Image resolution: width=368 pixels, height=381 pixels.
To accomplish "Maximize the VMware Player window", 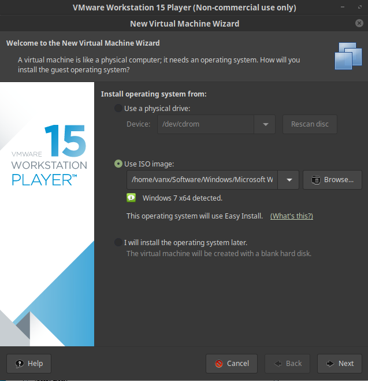I will [x=360, y=8].
